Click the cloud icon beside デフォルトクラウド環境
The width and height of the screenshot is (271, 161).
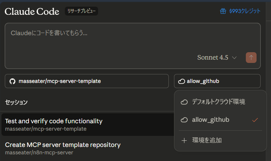click(x=184, y=102)
